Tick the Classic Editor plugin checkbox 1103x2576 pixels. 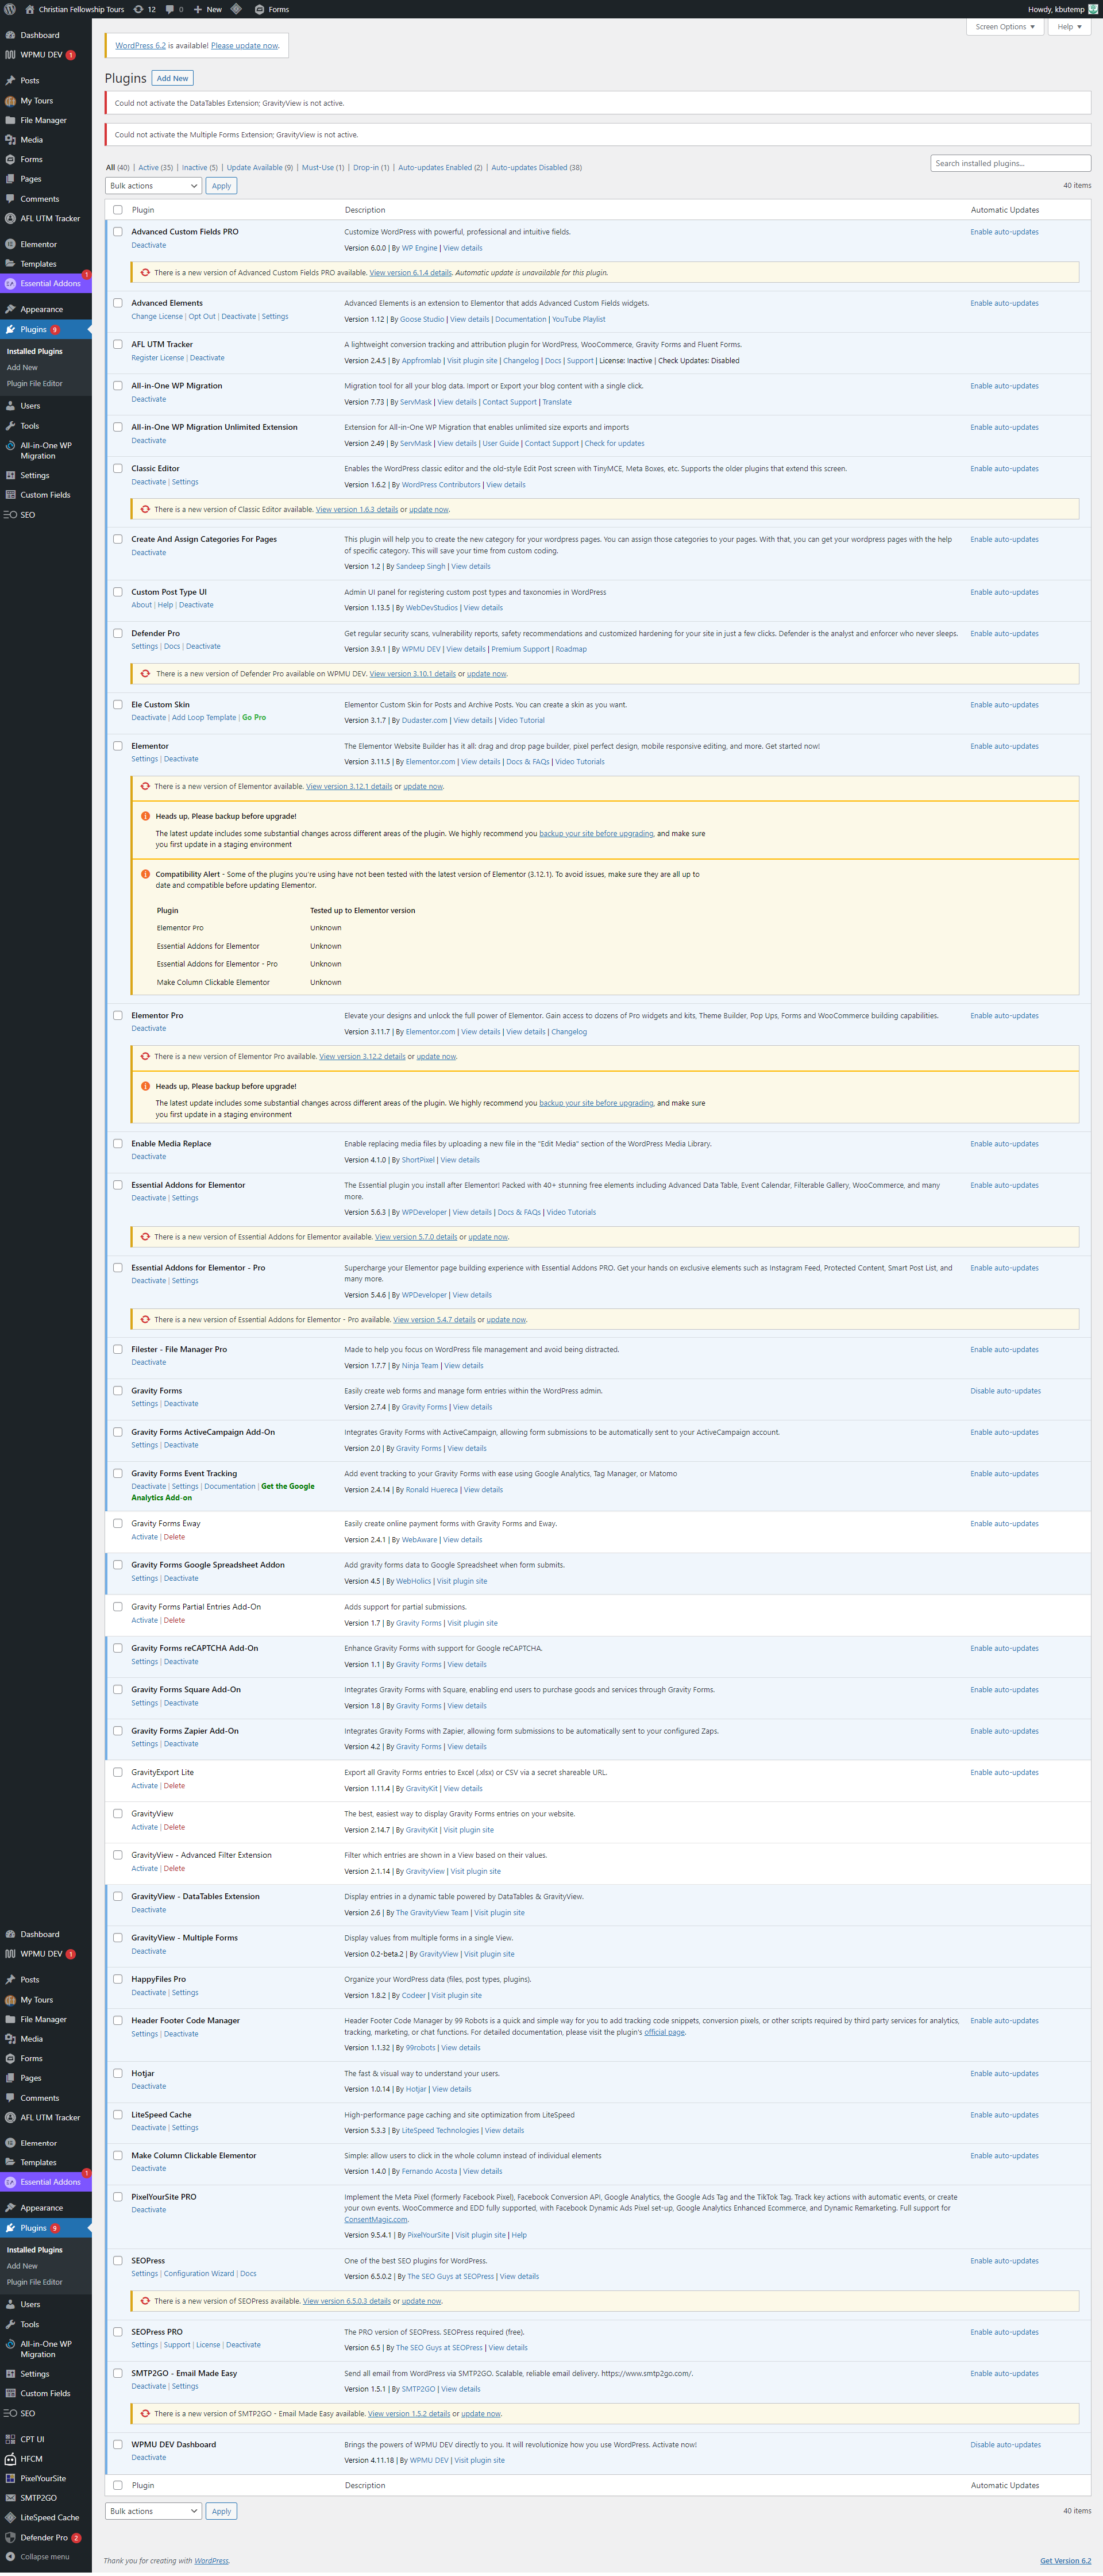click(x=118, y=468)
